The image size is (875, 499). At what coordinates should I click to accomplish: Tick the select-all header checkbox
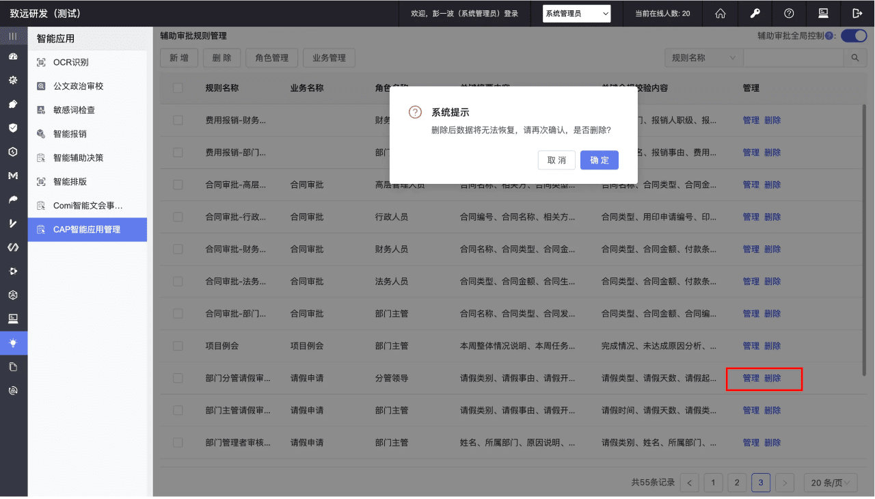click(178, 88)
